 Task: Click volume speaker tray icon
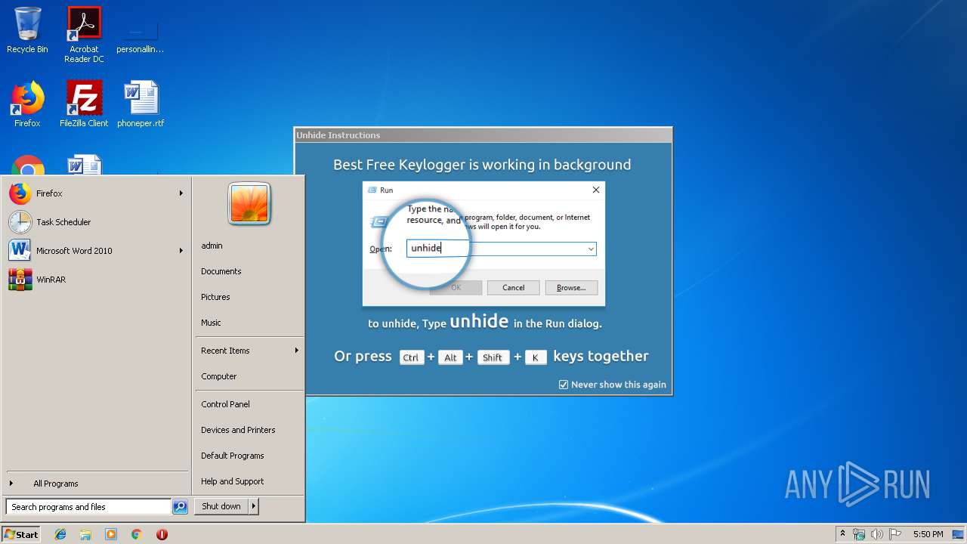tap(877, 534)
